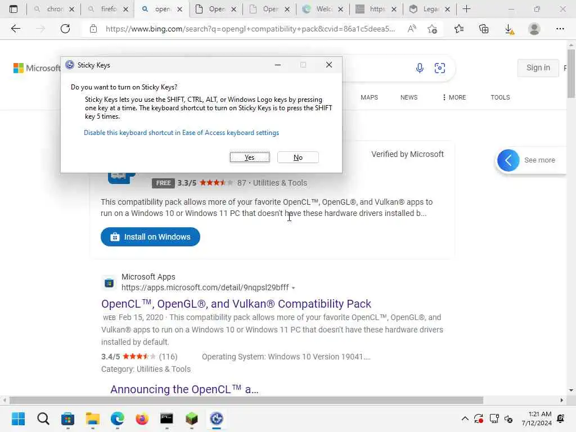
Task: Click the Microsoft logo on Bing
Action: click(x=37, y=68)
